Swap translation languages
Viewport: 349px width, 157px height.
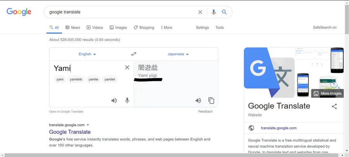click(133, 54)
